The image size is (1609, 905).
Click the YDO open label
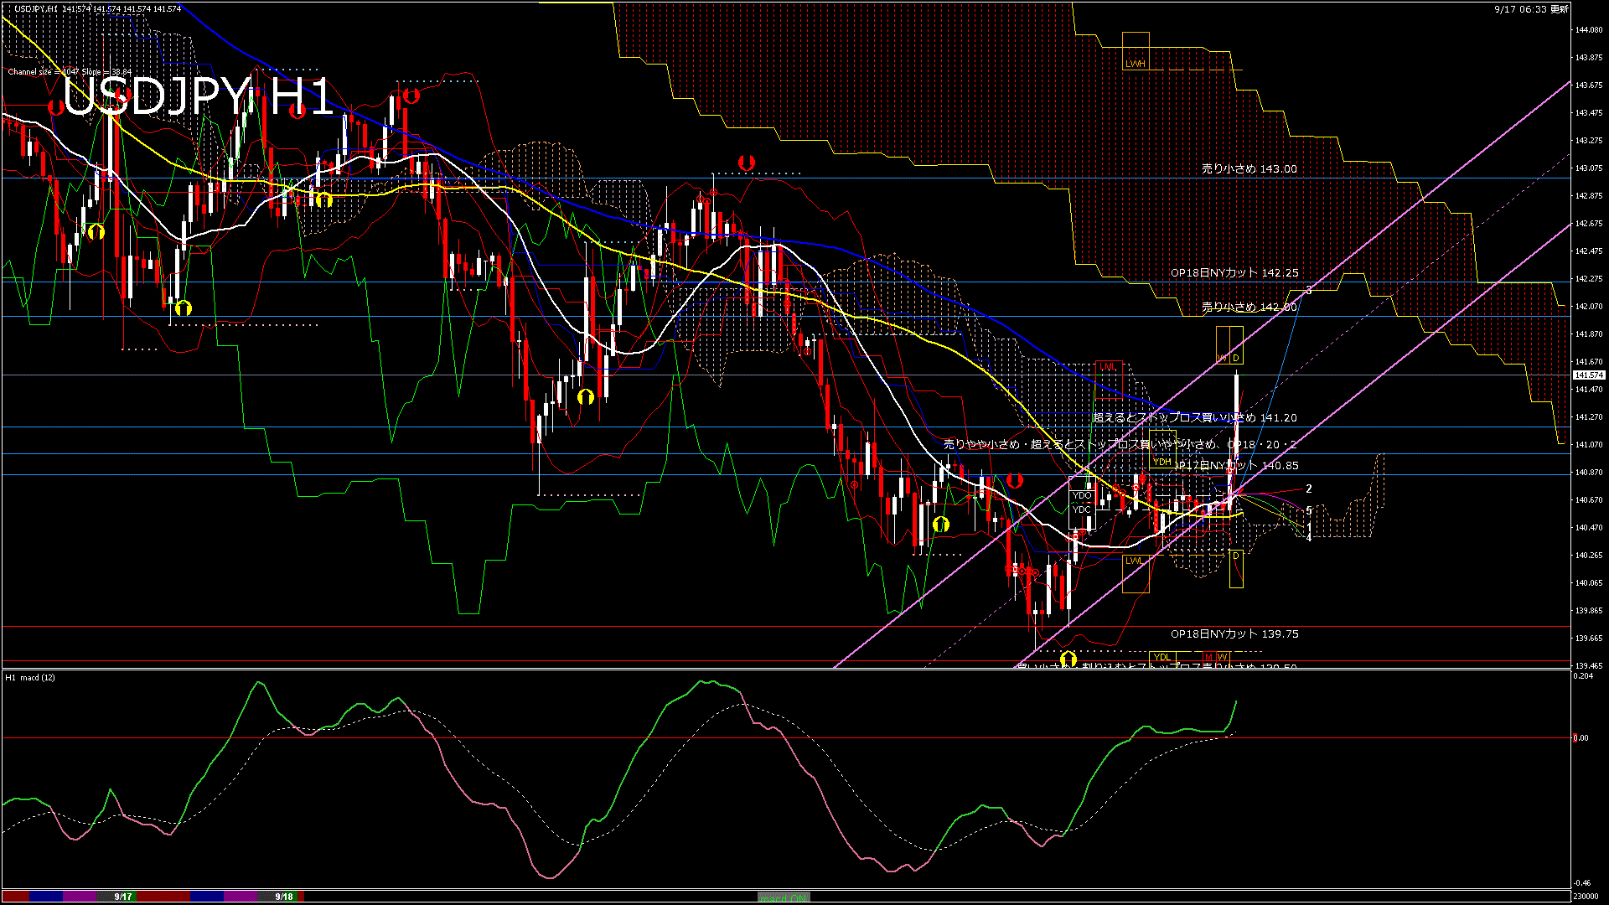(1082, 495)
